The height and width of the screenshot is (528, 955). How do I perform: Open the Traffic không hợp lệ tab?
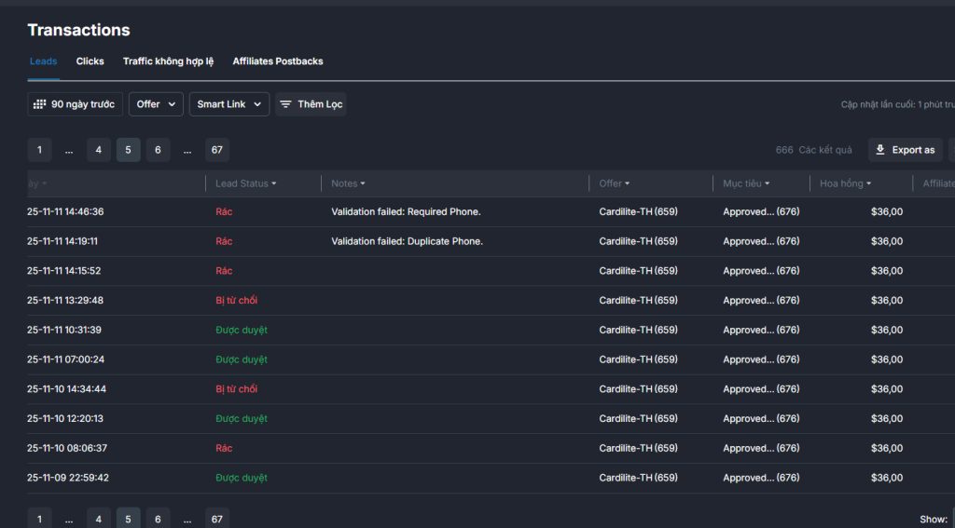pyautogui.click(x=168, y=61)
